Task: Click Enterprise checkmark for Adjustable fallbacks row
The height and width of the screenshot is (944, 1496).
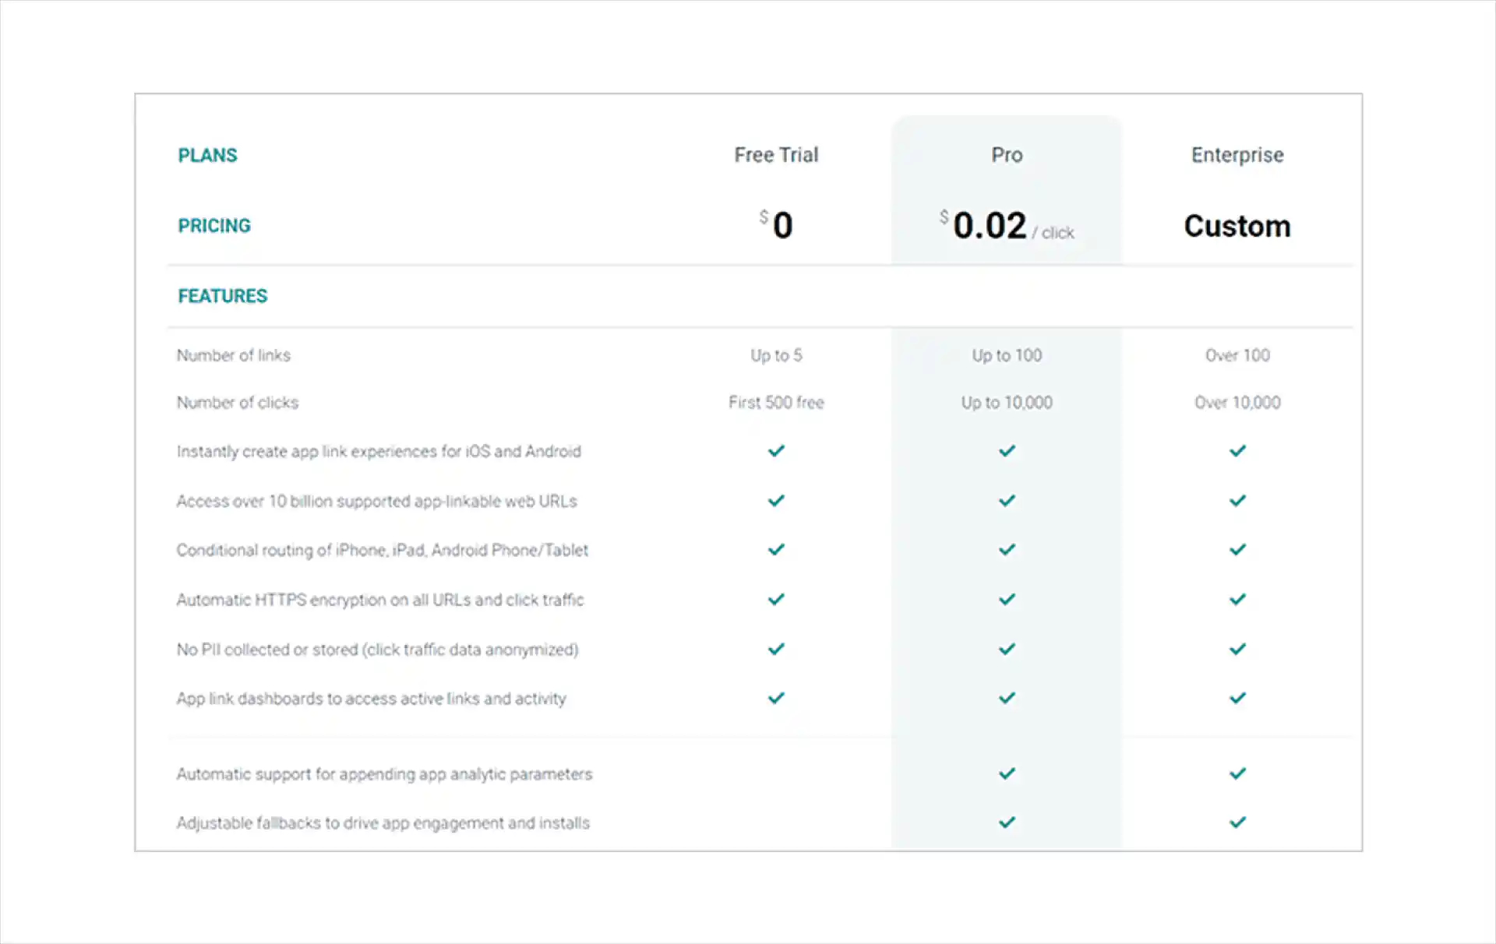Action: point(1237,822)
